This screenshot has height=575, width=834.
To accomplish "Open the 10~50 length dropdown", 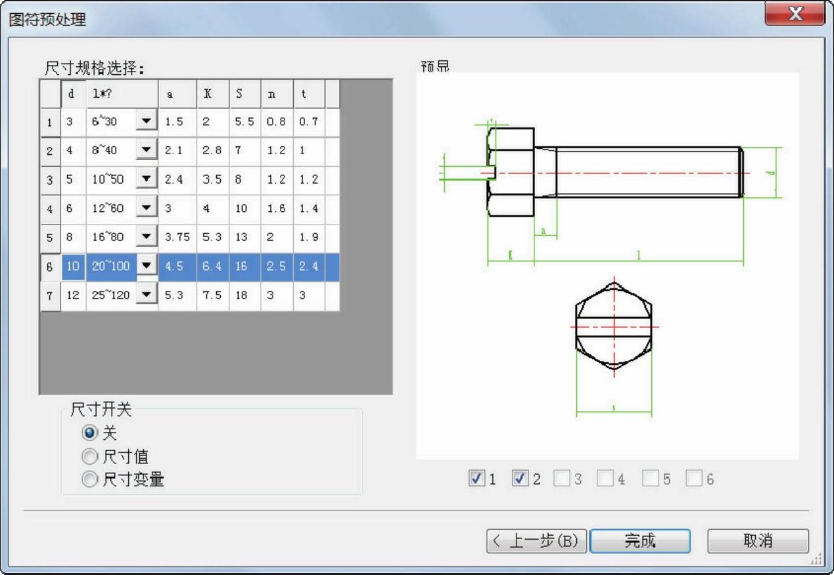I will 147,179.
